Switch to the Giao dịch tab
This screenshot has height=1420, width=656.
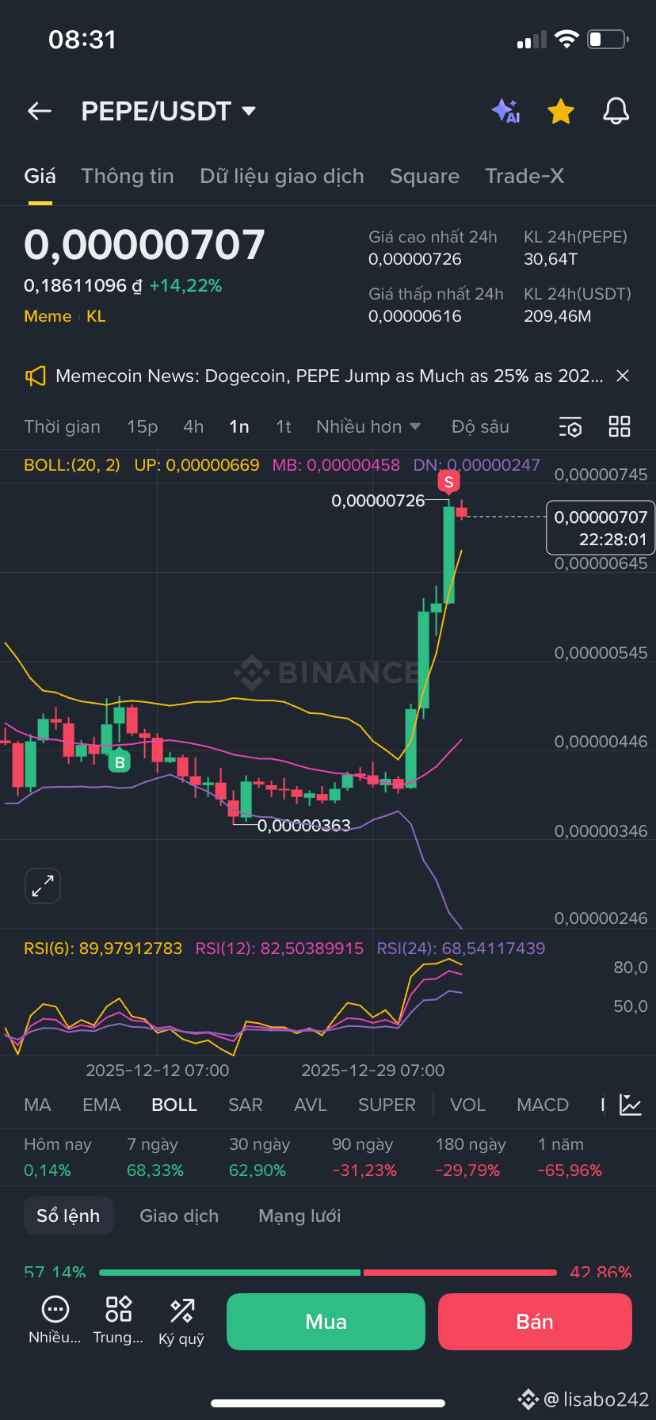coord(179,1216)
